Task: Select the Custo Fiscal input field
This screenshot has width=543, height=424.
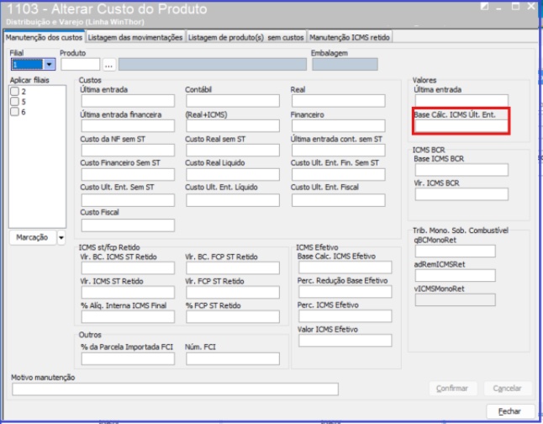Action: [x=128, y=225]
